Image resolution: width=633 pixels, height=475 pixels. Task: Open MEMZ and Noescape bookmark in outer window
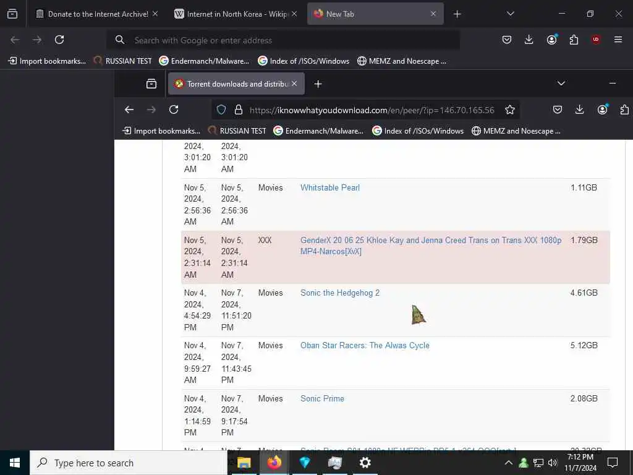[402, 61]
